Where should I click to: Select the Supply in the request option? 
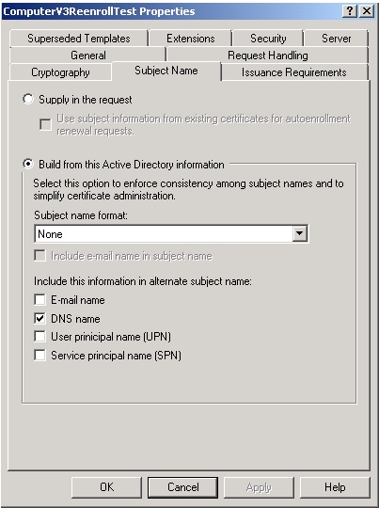28,99
